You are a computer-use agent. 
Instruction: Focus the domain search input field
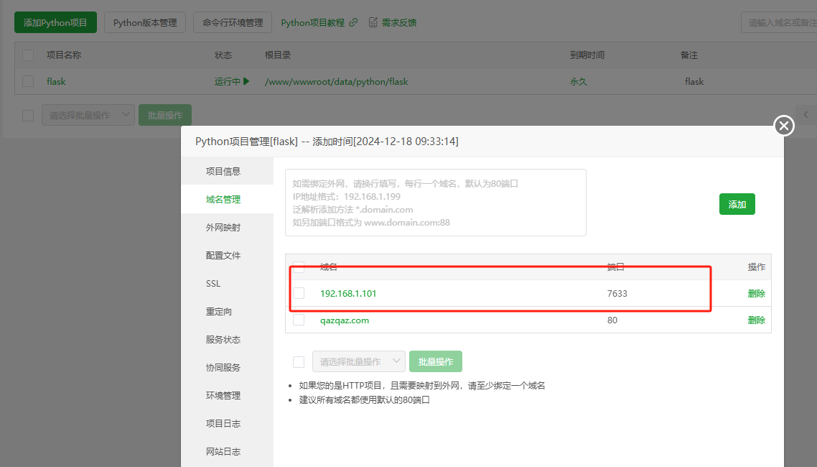pyautogui.click(x=779, y=22)
